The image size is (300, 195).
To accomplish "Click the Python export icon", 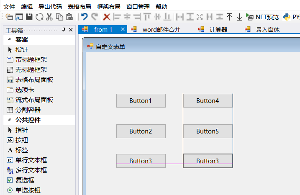I will [x=287, y=17].
